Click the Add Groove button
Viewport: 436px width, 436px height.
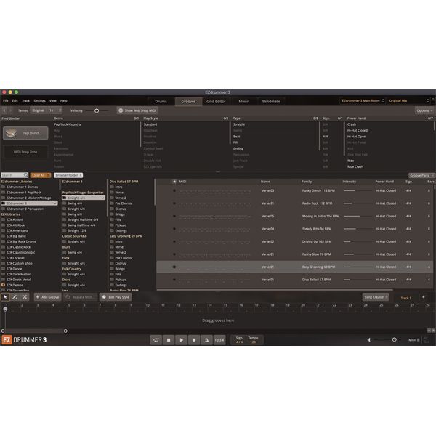tap(47, 297)
